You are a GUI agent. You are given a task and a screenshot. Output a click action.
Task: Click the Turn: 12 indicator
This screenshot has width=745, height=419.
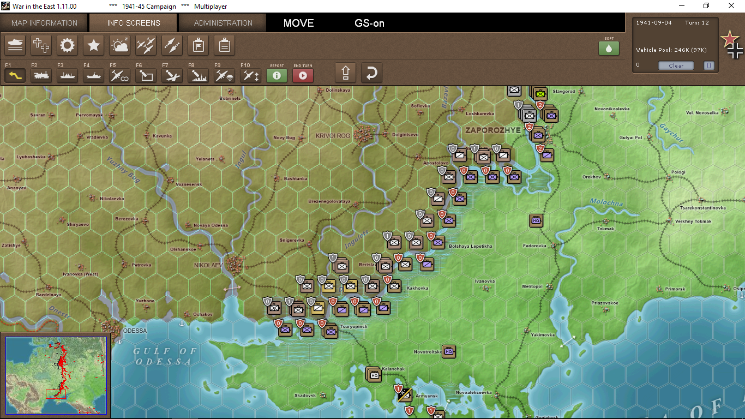coord(697,22)
